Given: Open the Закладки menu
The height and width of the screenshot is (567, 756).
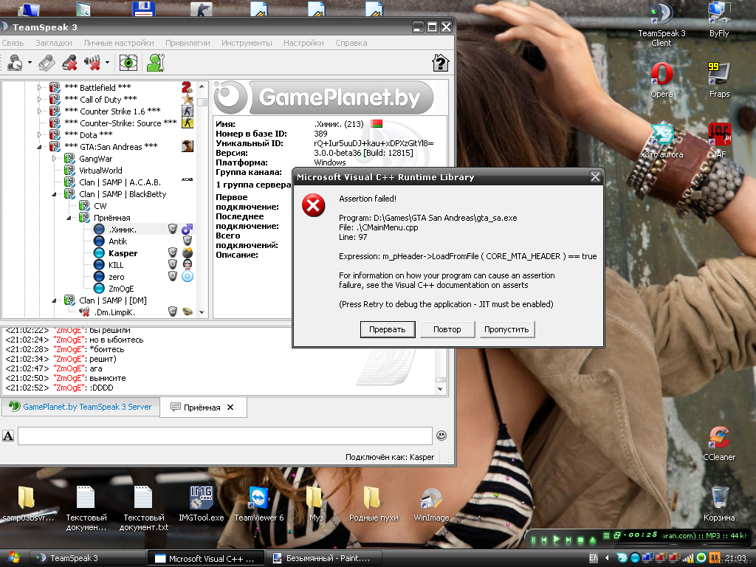Looking at the screenshot, I should pyautogui.click(x=53, y=43).
